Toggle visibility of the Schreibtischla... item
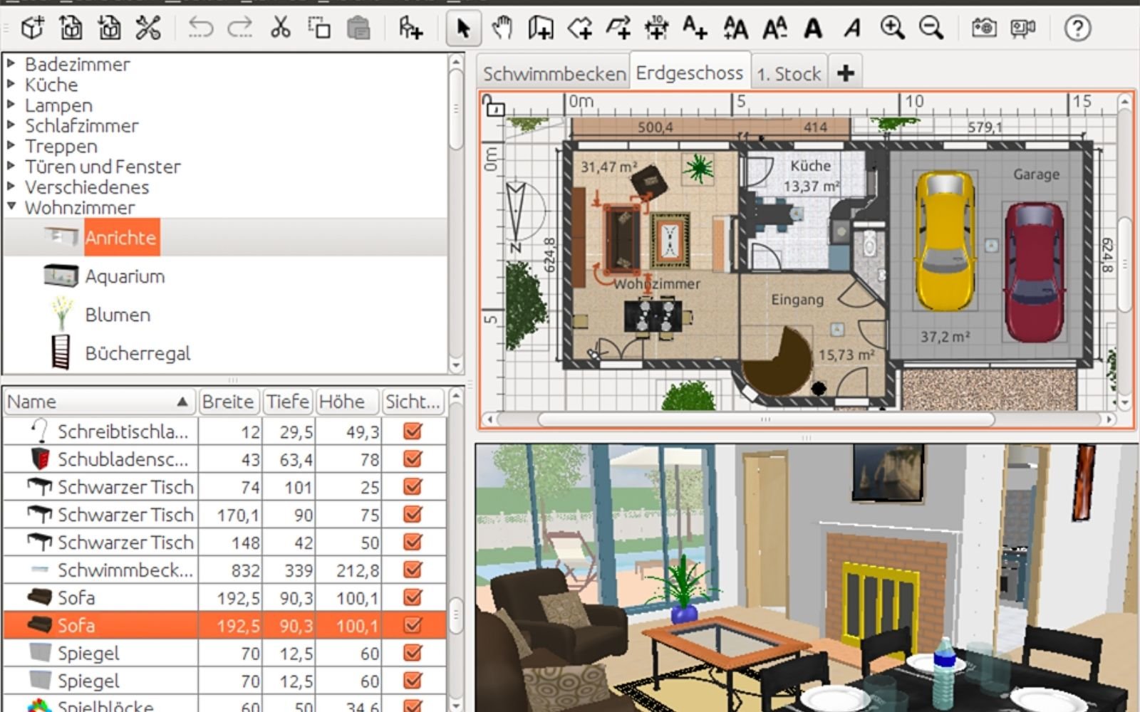 pyautogui.click(x=413, y=431)
